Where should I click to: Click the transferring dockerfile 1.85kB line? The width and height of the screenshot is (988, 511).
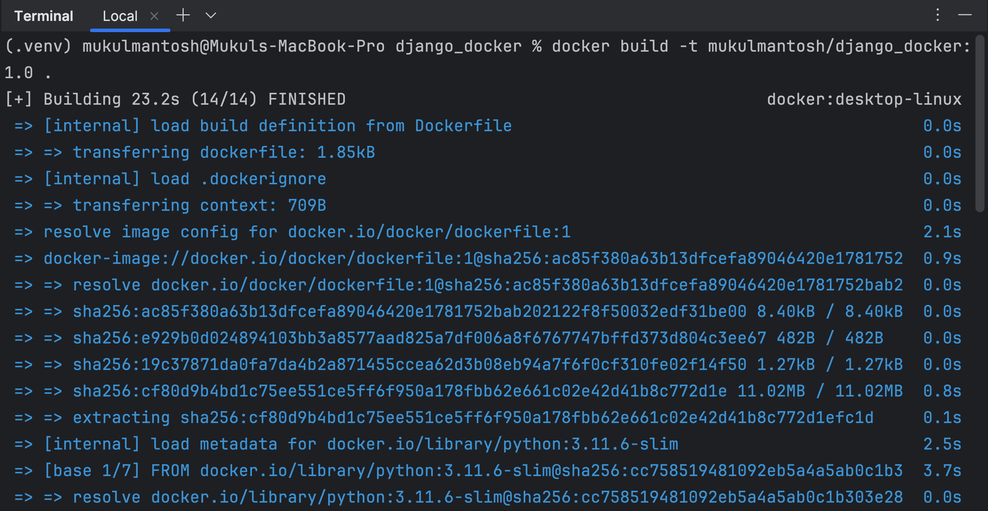click(x=223, y=153)
